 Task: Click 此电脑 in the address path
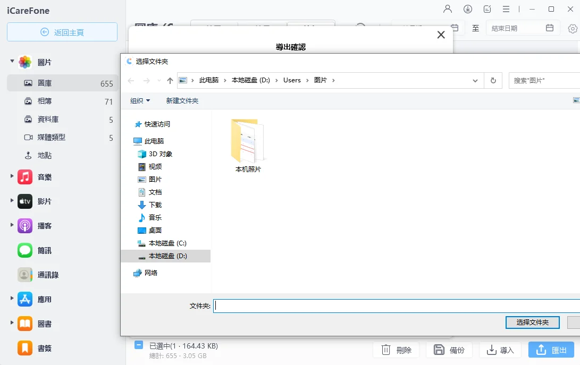208,80
